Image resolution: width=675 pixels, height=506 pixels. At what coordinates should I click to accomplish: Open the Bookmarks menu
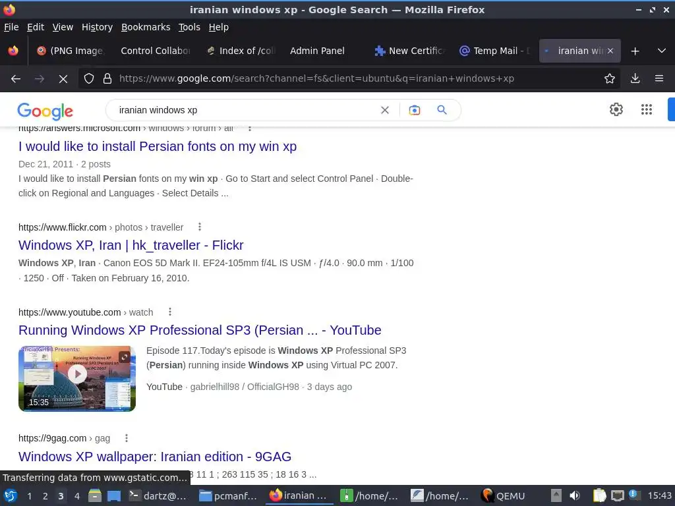point(146,27)
